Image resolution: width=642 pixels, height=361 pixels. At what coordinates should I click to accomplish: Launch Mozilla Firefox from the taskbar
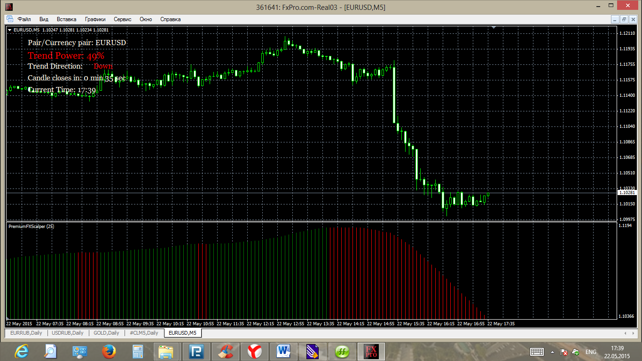tap(109, 351)
